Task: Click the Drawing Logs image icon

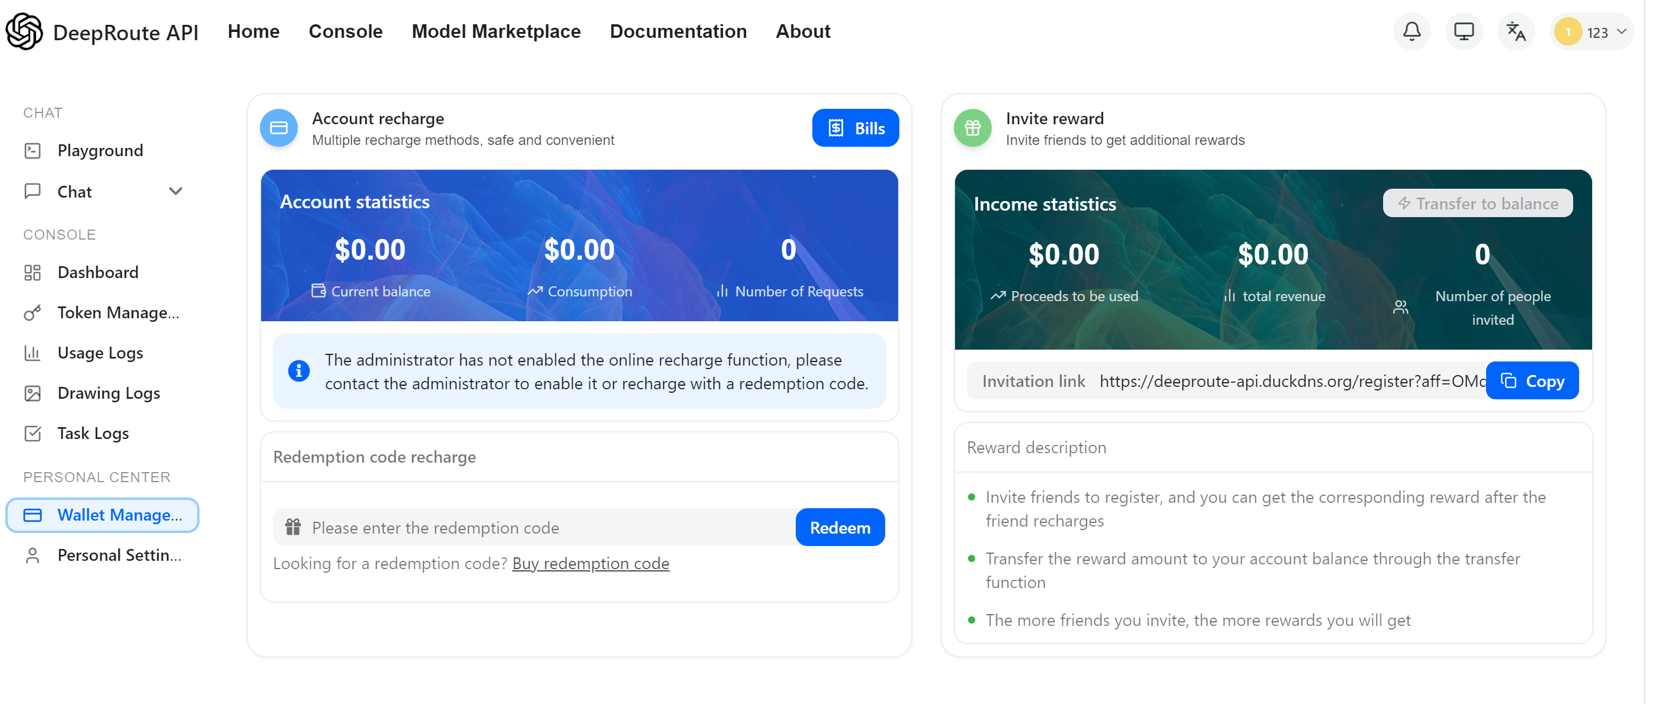Action: click(32, 393)
